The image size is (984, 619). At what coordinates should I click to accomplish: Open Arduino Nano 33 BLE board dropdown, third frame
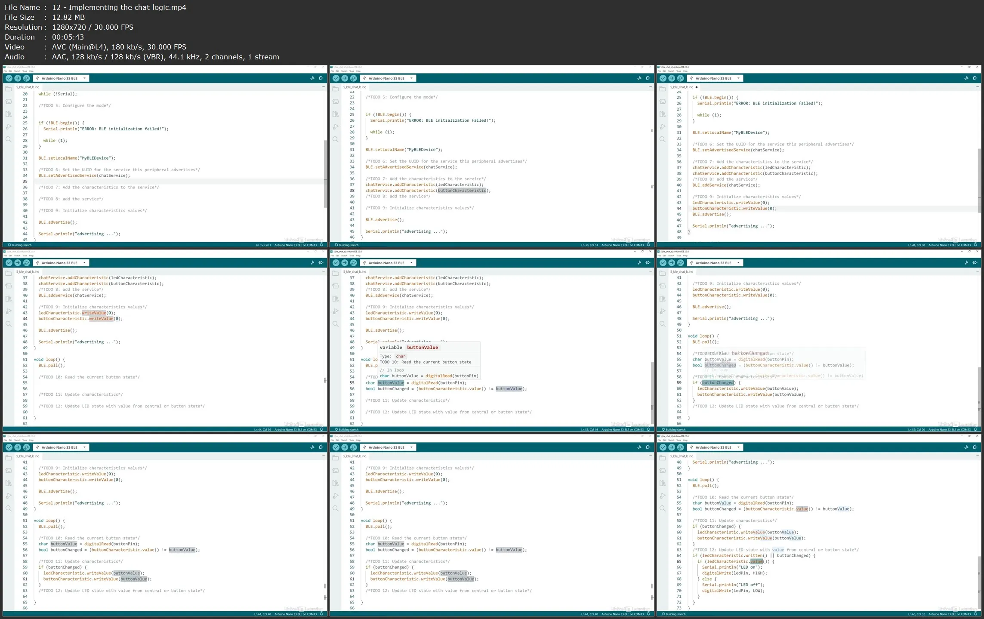[715, 78]
